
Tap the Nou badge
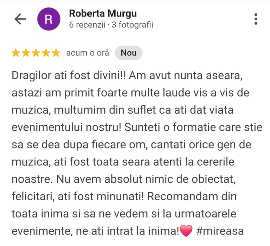129,53
